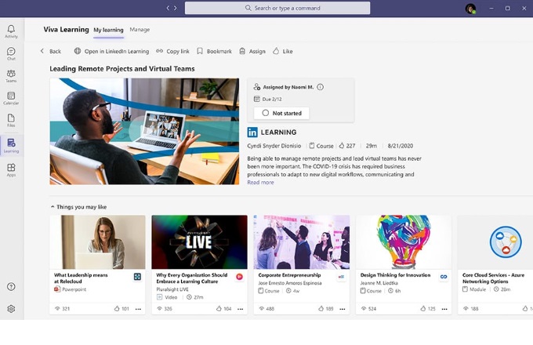Click author Jeanne M. Liedtka
The height and width of the screenshot is (345, 533).
coord(379,283)
